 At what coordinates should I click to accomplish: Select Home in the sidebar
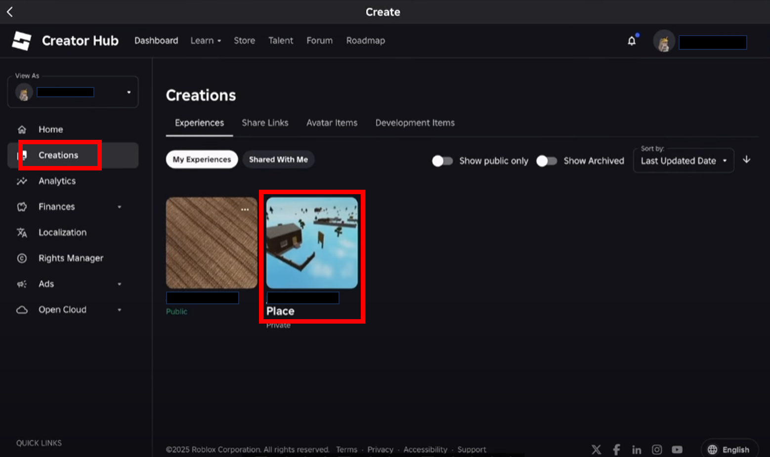(x=51, y=129)
